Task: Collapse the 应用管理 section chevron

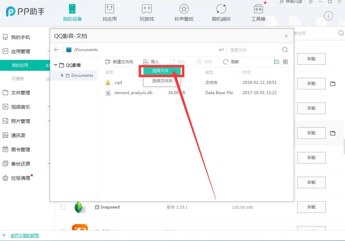Action: tap(49, 51)
